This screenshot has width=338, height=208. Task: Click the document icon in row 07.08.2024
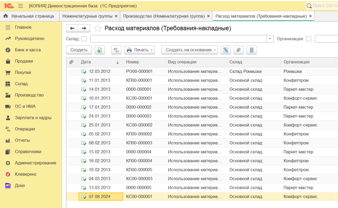click(x=84, y=197)
